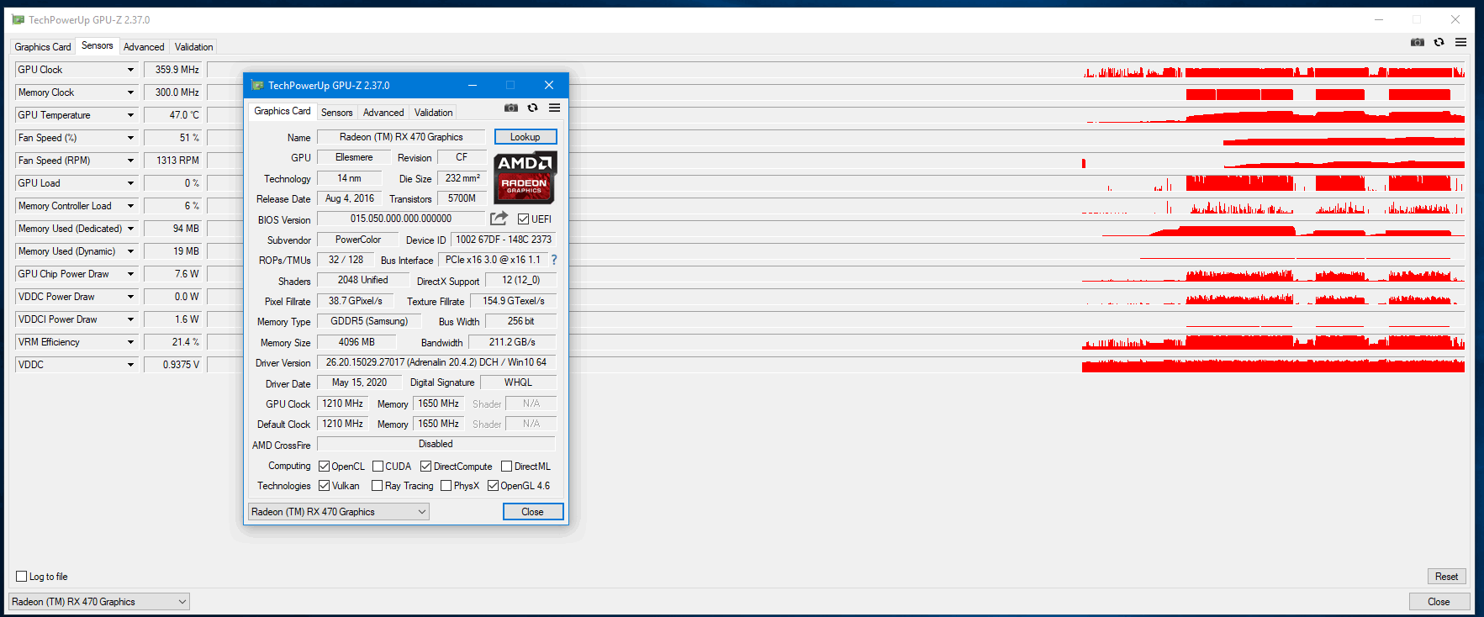Viewport: 1484px width, 617px height.
Task: Open the Memory Clock sensor dropdown arrow
Action: 130,92
